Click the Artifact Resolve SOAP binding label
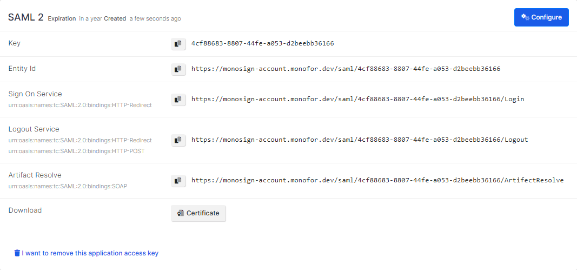The height and width of the screenshot is (270, 577). click(x=68, y=186)
